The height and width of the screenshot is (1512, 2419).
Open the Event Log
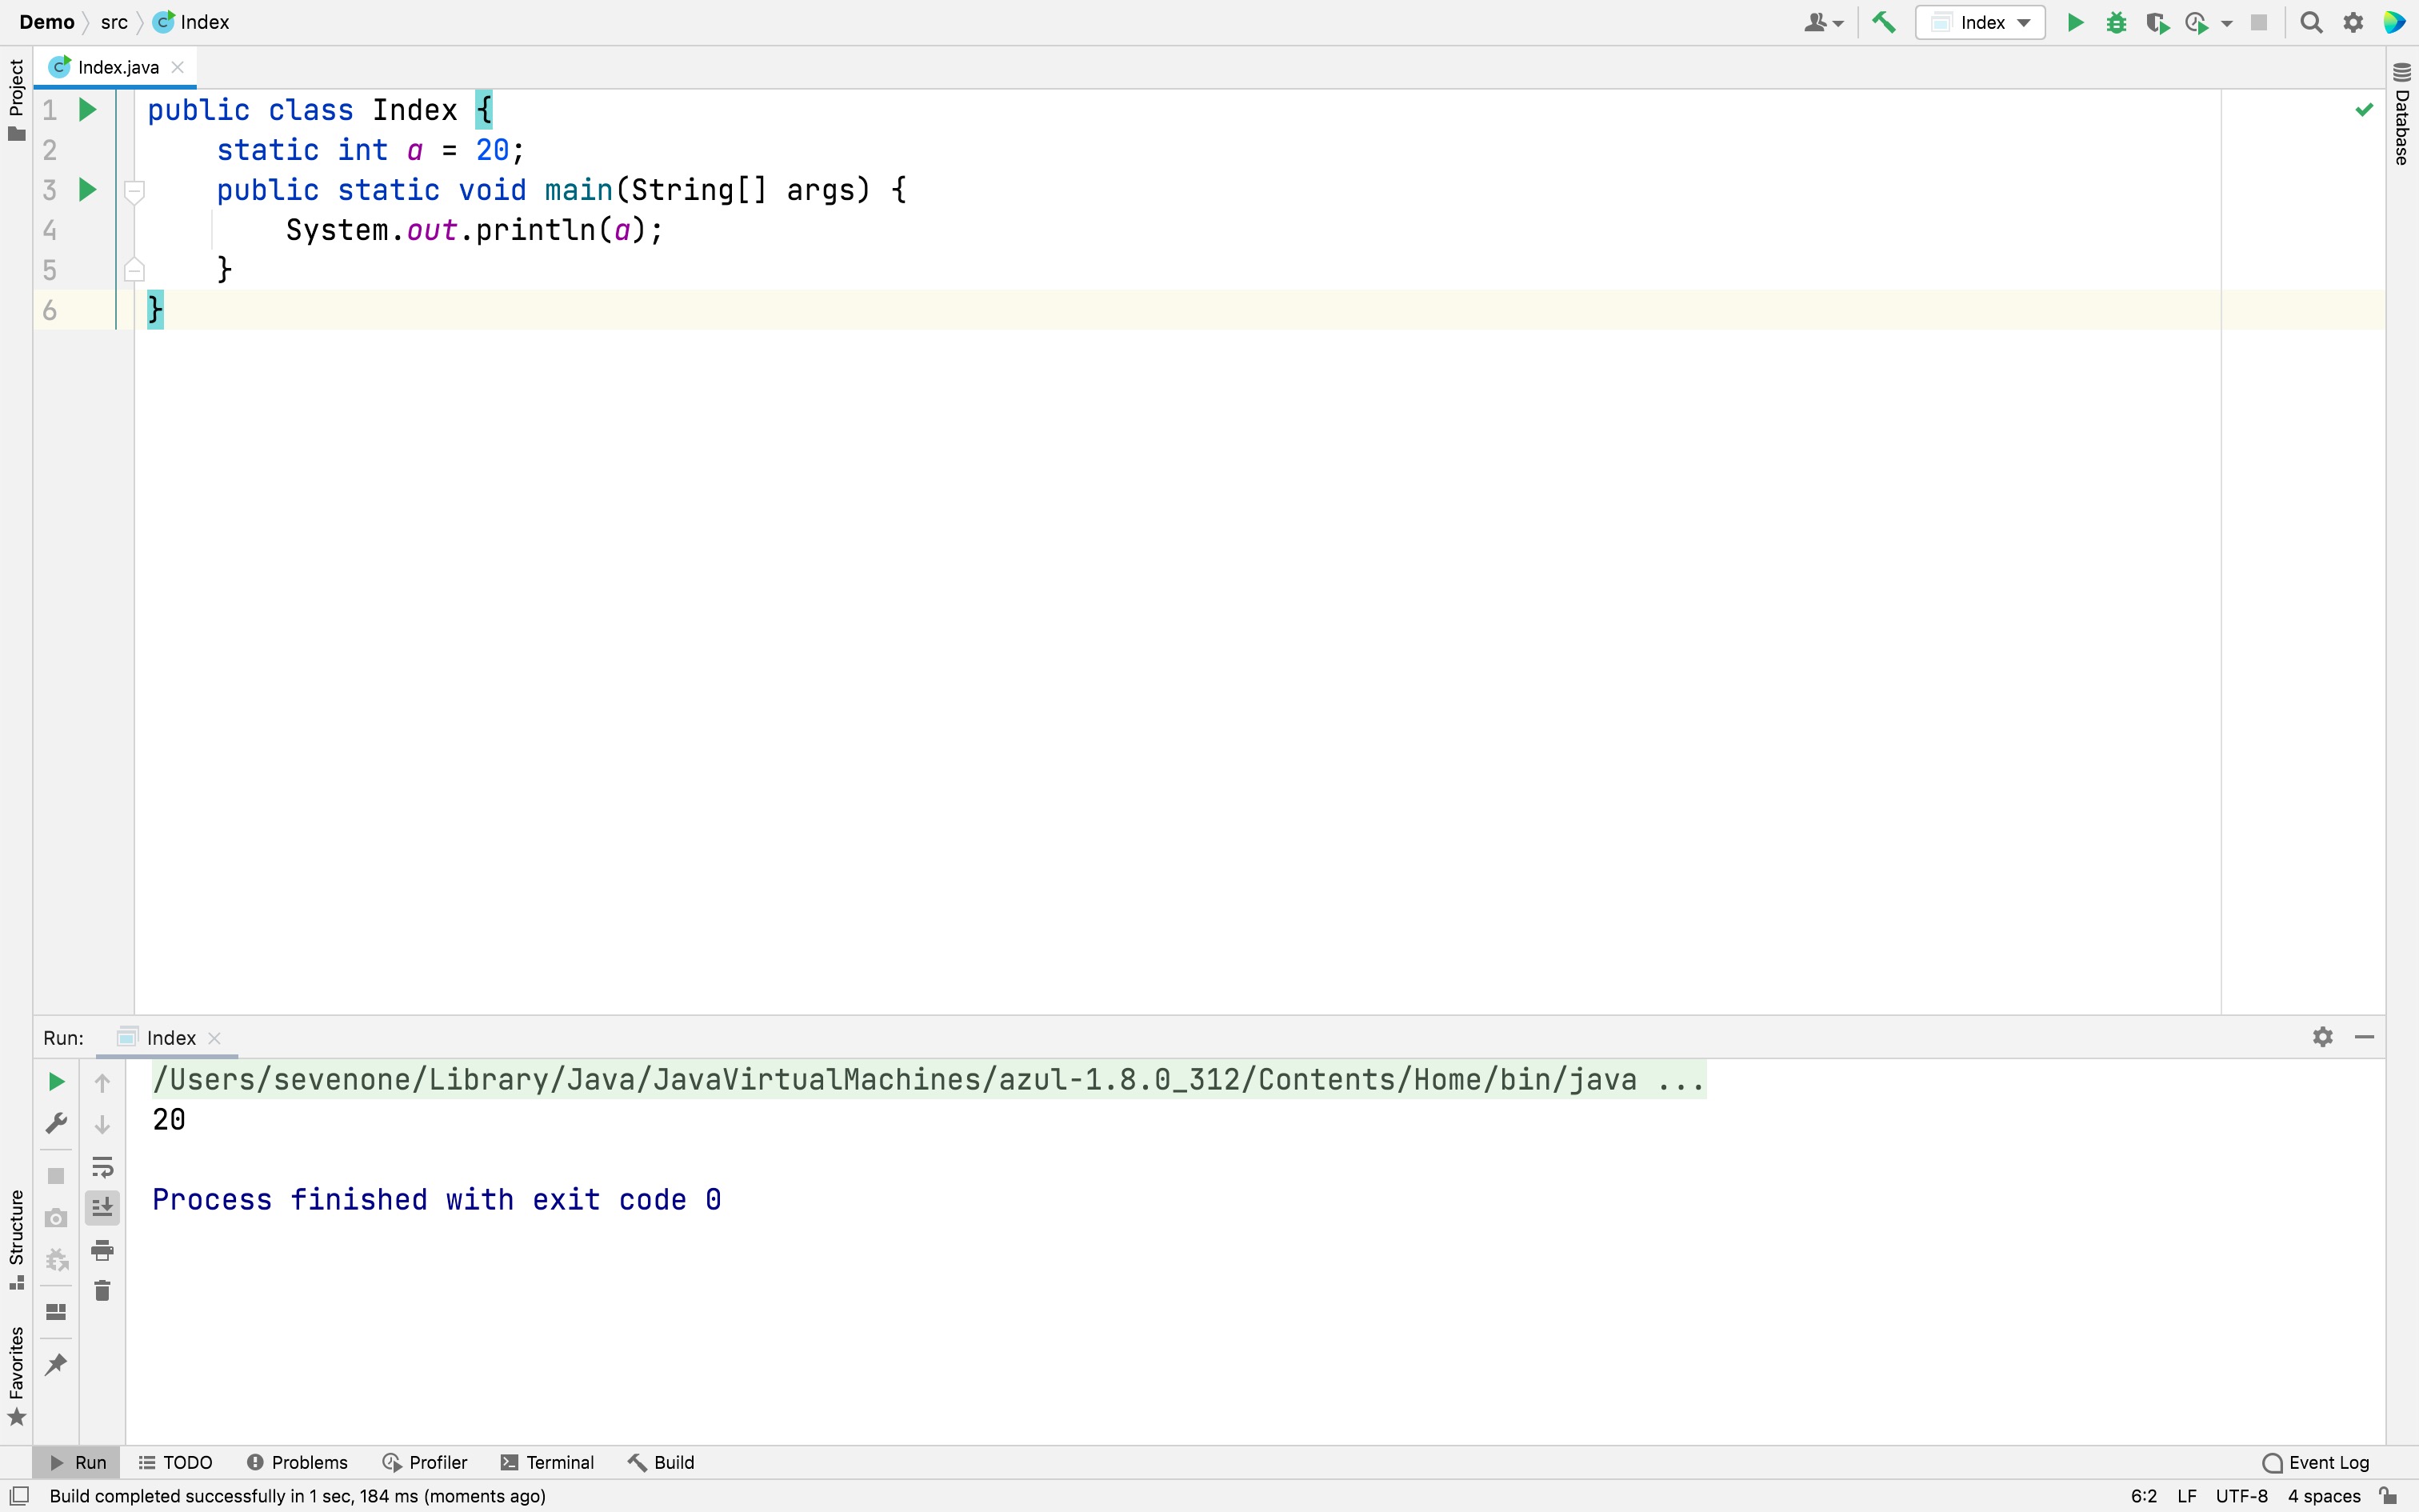[x=2316, y=1462]
